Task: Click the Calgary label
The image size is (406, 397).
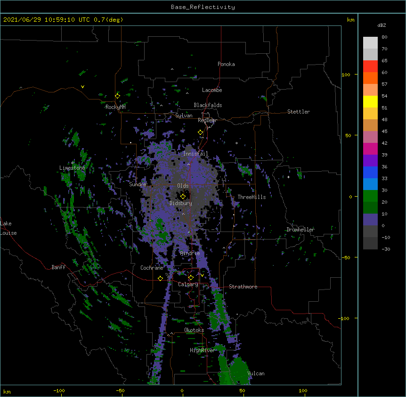Action: [x=188, y=284]
